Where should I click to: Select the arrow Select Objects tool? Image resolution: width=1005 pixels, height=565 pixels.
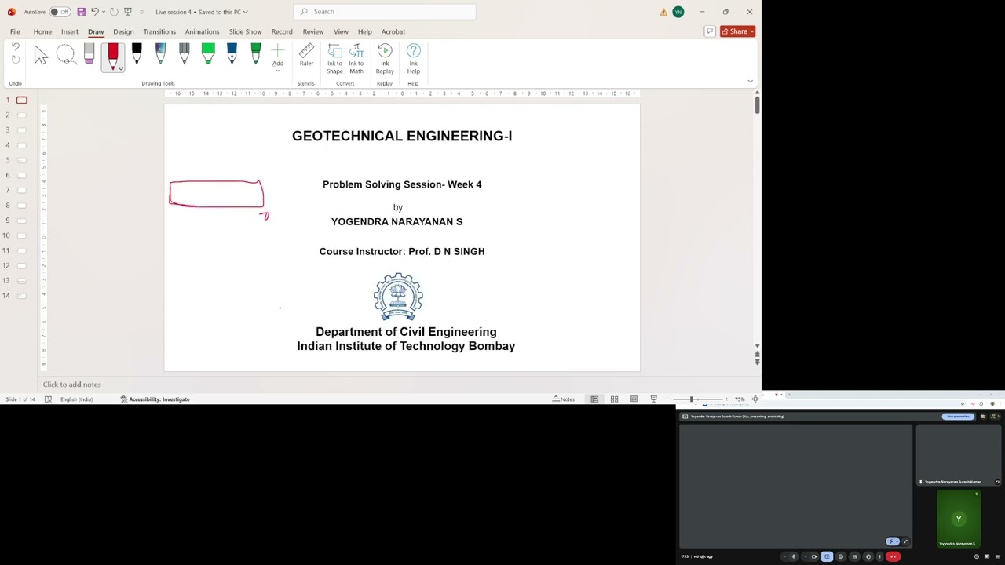pyautogui.click(x=41, y=54)
